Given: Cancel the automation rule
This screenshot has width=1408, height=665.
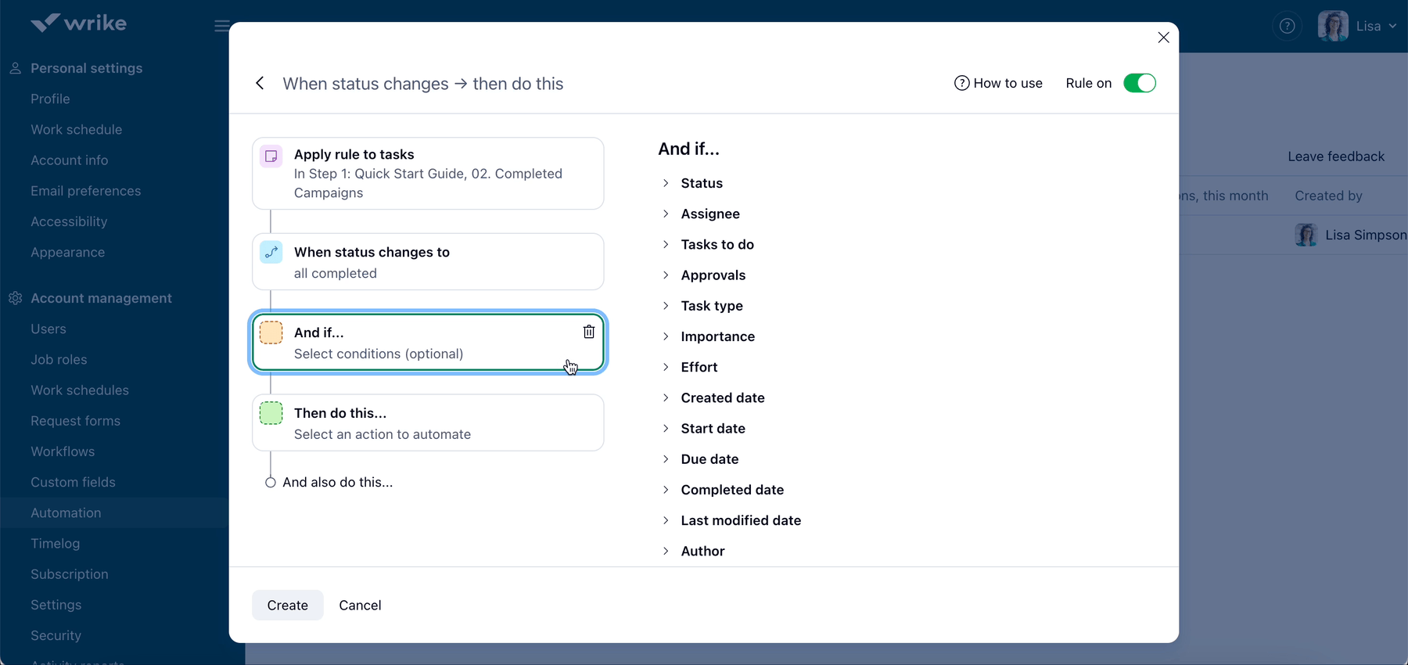Looking at the screenshot, I should (x=360, y=606).
